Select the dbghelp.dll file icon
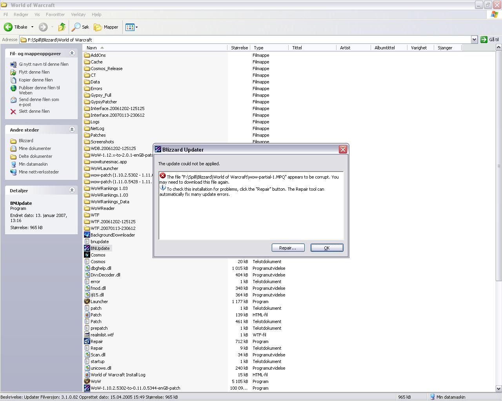 tap(87, 268)
